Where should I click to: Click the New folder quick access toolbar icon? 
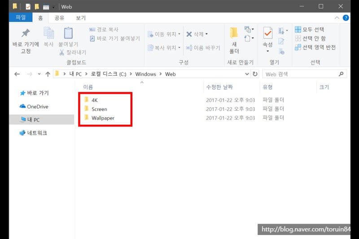pyautogui.click(x=37, y=7)
